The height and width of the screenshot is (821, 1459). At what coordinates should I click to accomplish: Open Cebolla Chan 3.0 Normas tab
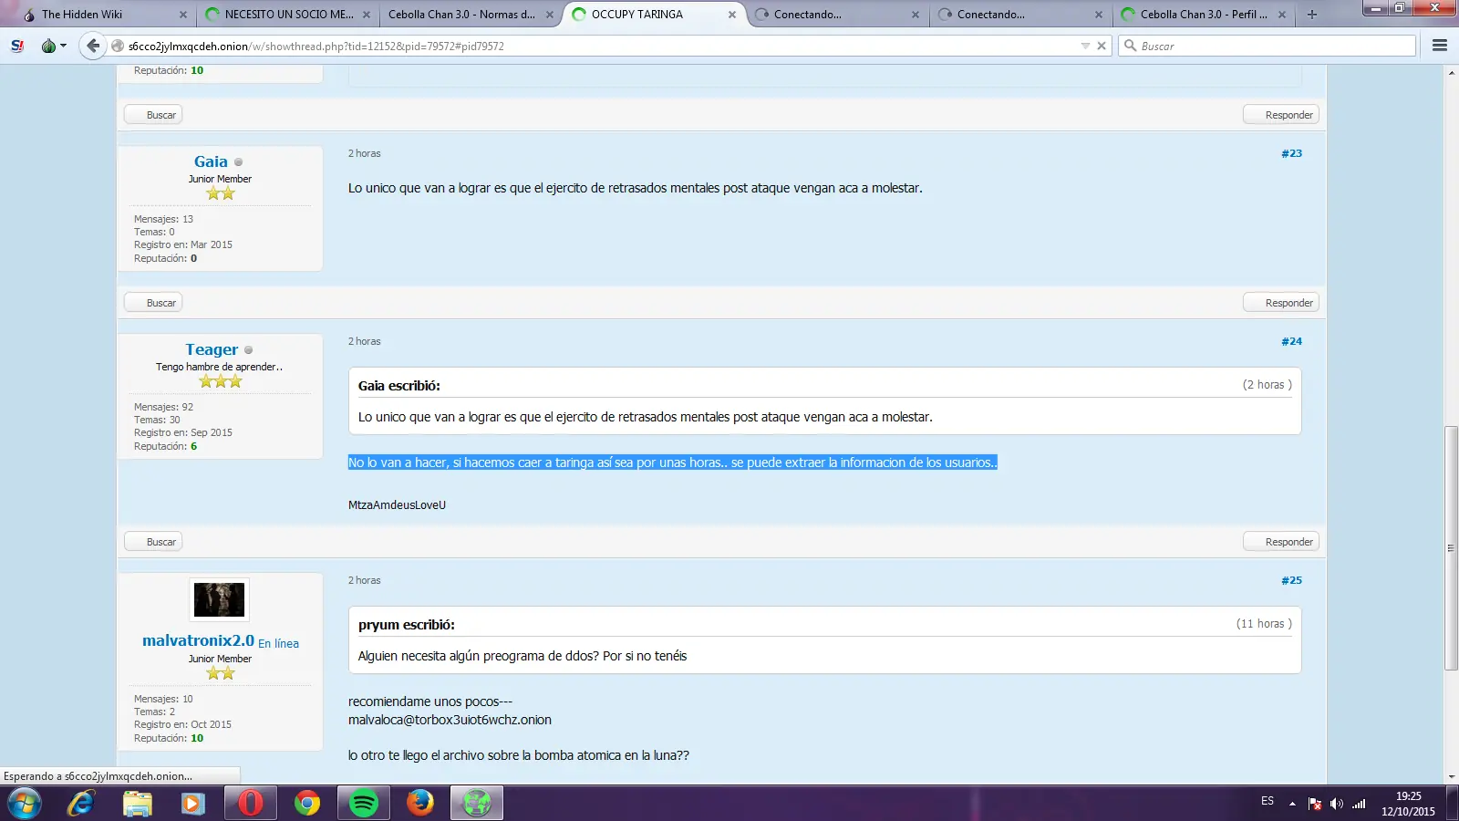point(461,15)
